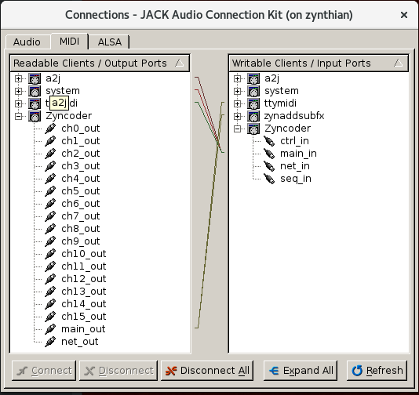This screenshot has height=395, width=419.
Task: Open the ALSA tab
Action: point(110,42)
